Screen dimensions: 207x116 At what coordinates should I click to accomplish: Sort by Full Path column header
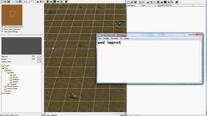coord(179,5)
